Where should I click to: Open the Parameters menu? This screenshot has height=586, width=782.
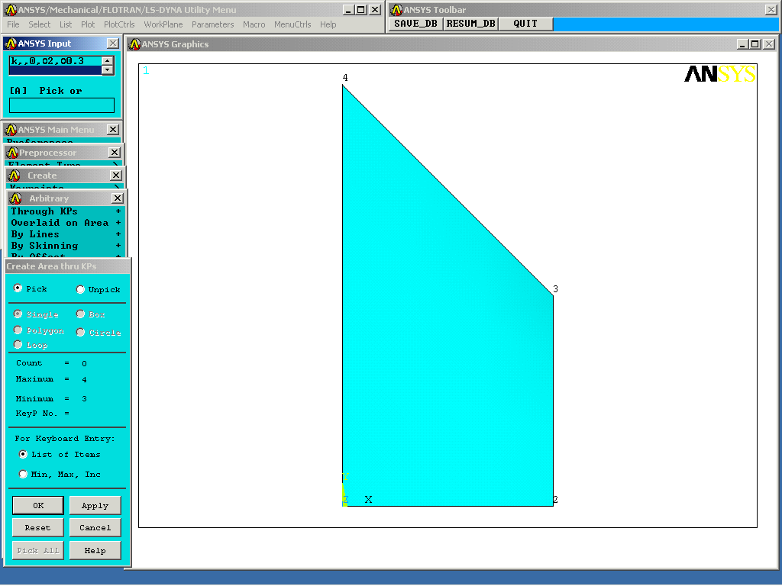click(x=212, y=24)
